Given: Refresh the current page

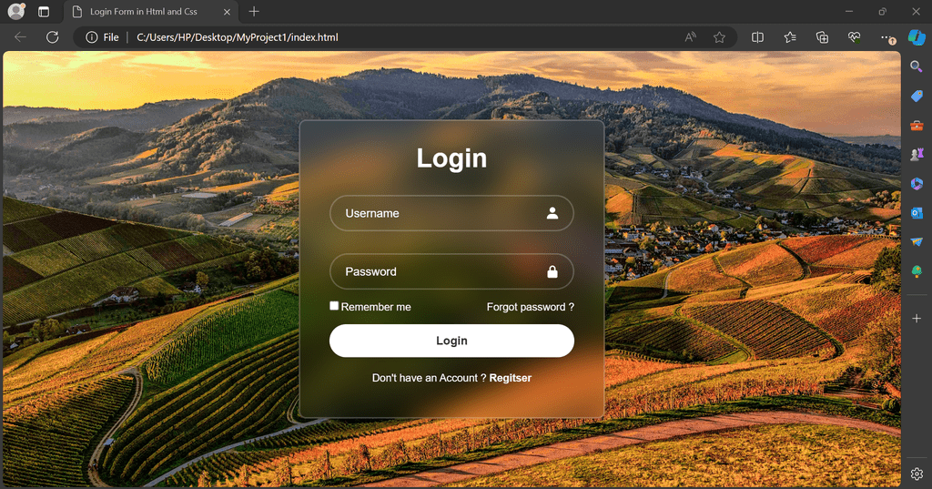Looking at the screenshot, I should click(52, 37).
